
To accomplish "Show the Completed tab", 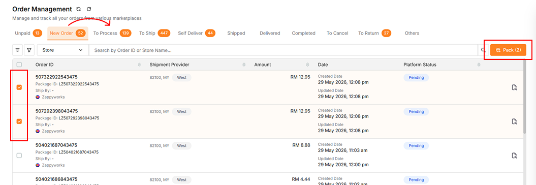I will [303, 33].
